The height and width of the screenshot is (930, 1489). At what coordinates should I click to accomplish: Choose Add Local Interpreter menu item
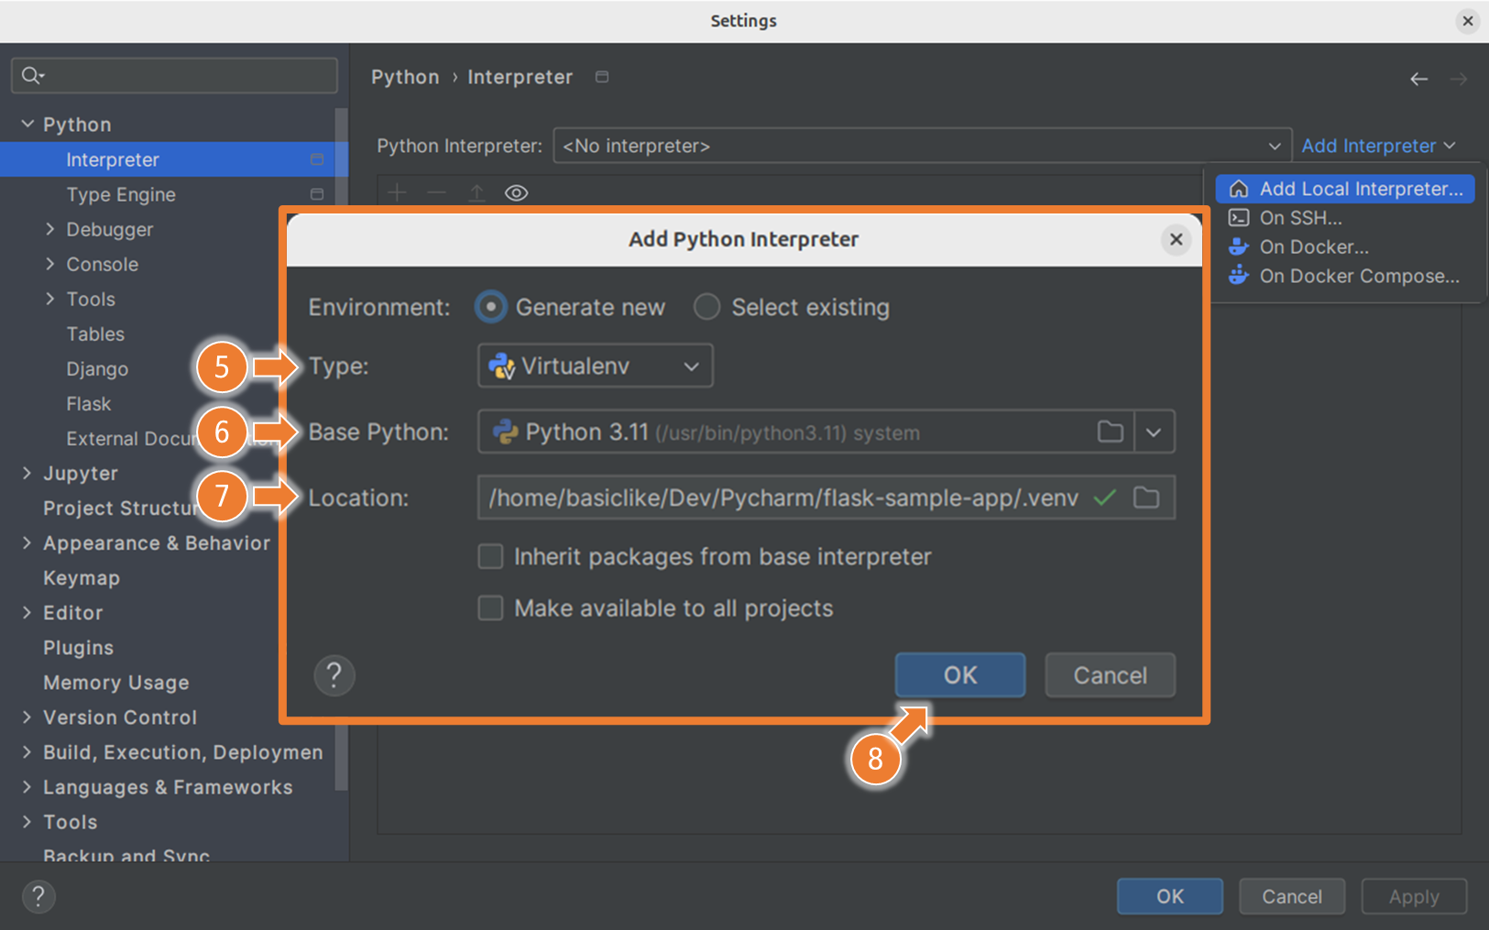[1345, 189]
